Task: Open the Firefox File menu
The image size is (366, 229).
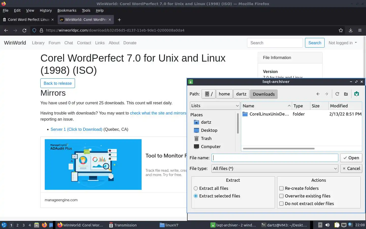Action: point(5,10)
